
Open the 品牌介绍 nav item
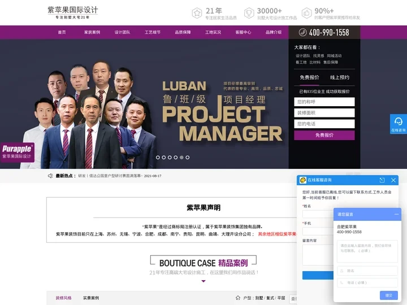click(x=274, y=32)
